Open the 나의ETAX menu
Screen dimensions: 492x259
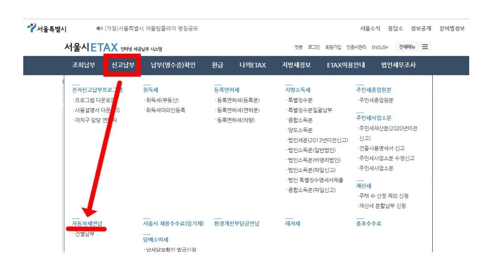click(x=253, y=65)
